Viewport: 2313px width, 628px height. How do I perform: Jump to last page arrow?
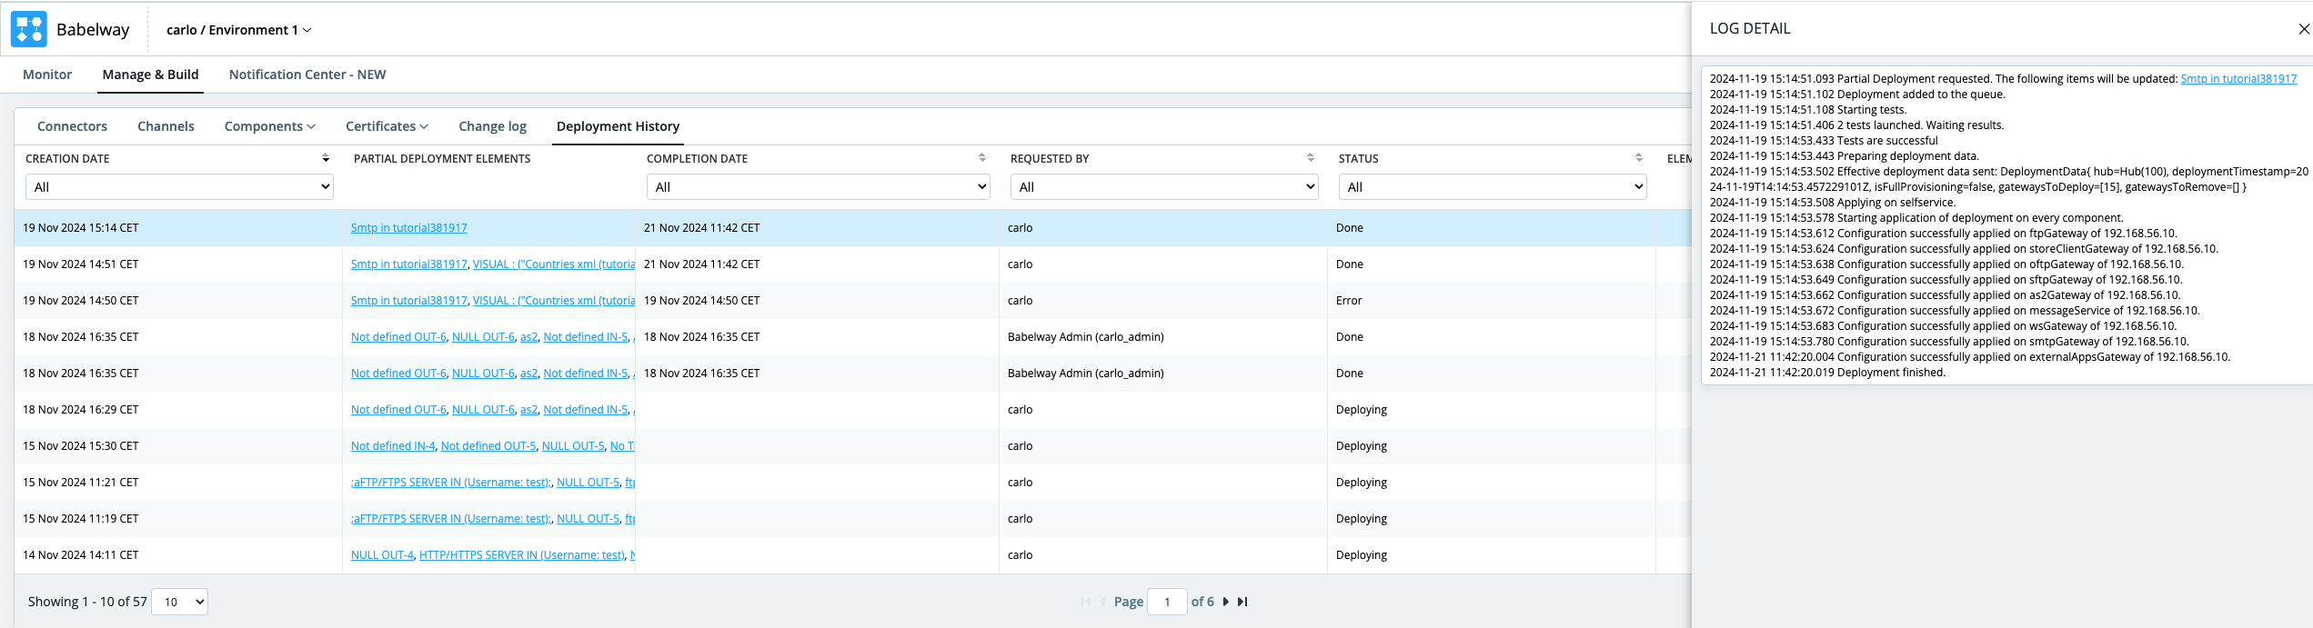tap(1242, 602)
